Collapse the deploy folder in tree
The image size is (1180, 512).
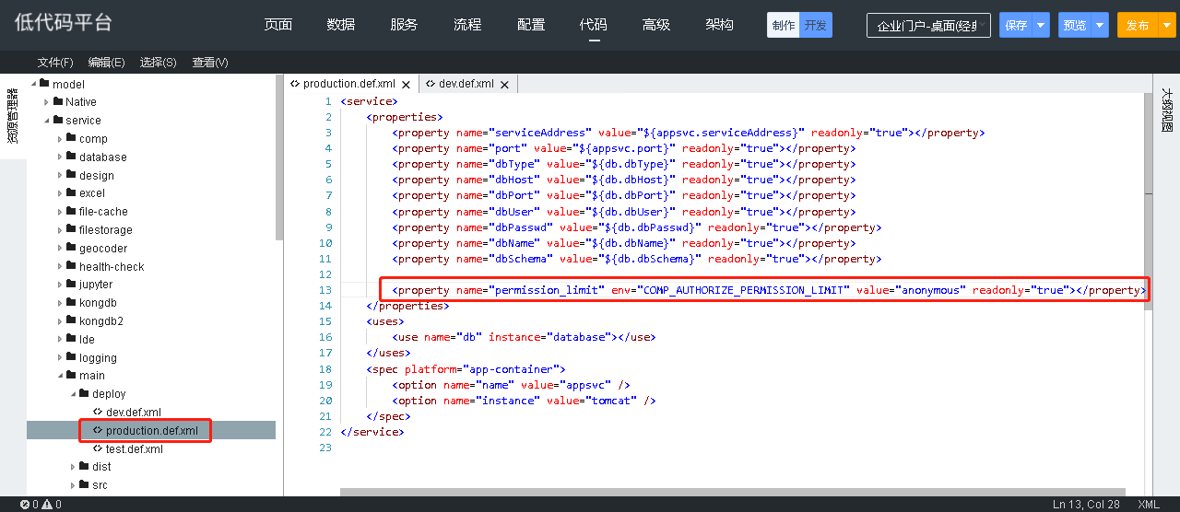[73, 394]
